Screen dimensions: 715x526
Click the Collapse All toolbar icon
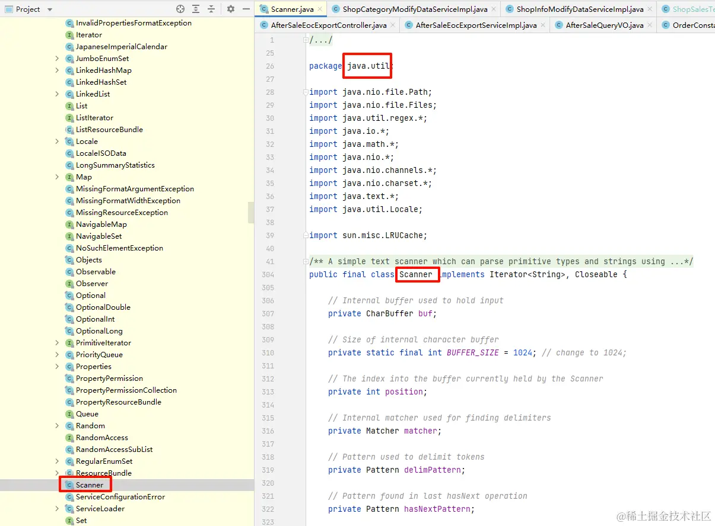[x=211, y=9]
